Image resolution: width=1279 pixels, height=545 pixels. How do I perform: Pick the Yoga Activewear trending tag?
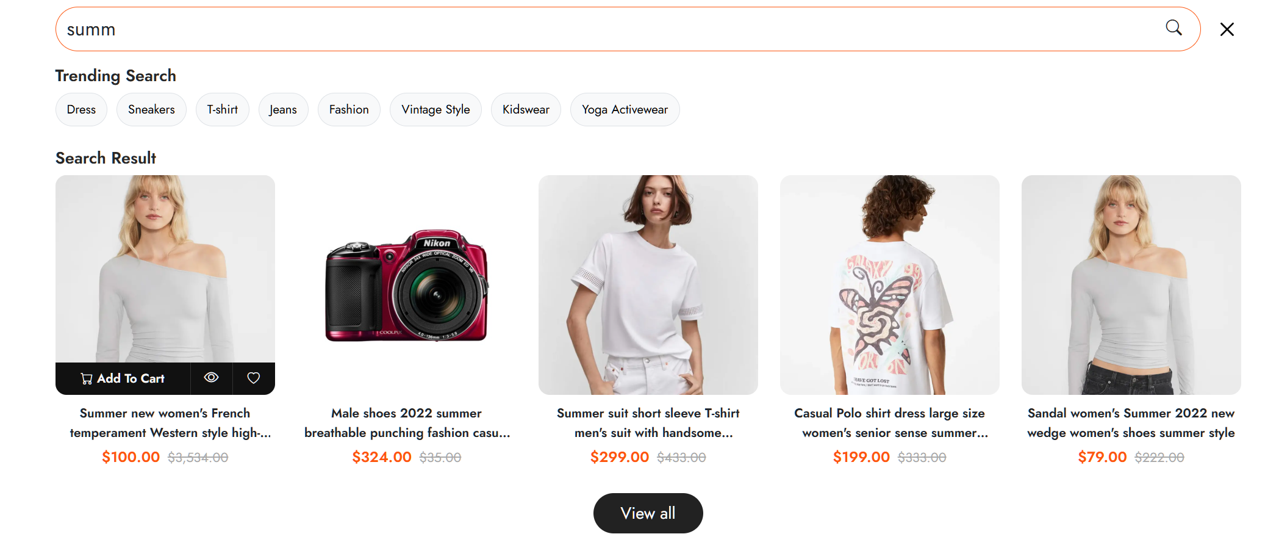(625, 109)
